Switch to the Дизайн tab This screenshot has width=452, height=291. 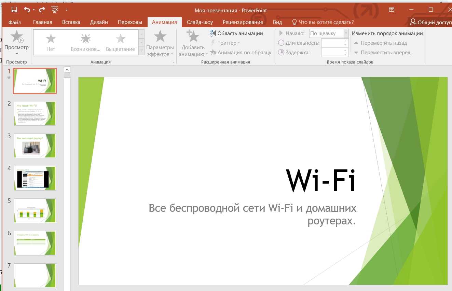[x=99, y=22]
